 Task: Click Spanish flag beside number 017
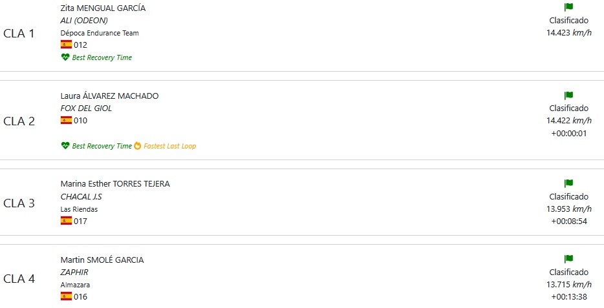click(66, 221)
